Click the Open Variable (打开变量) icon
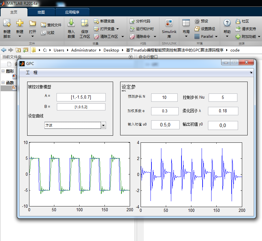 point(96,29)
